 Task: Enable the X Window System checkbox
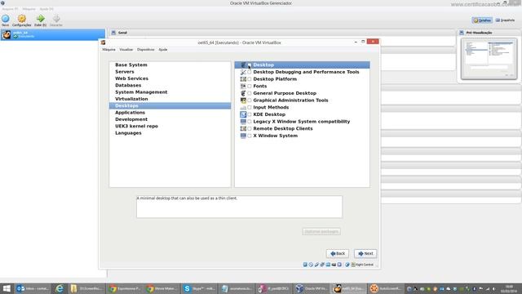point(250,136)
